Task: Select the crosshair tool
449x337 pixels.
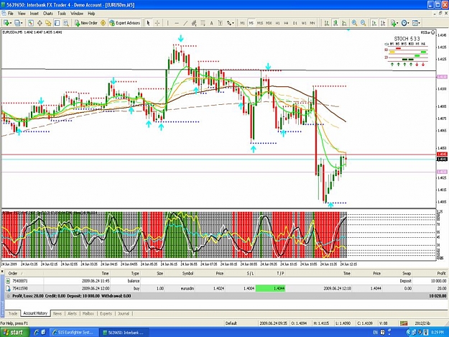Action: 157,23
